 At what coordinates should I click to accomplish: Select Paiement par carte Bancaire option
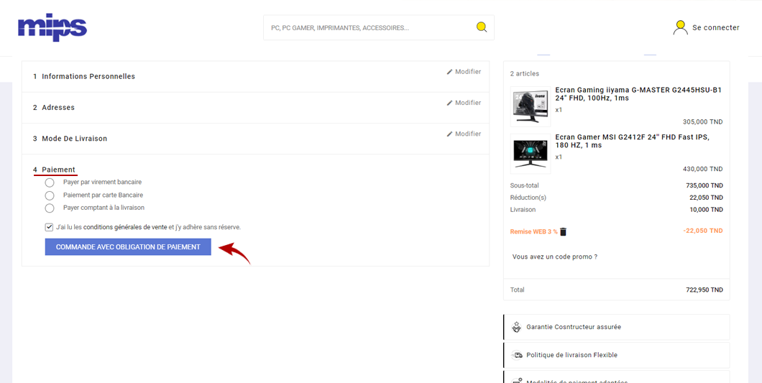[50, 195]
